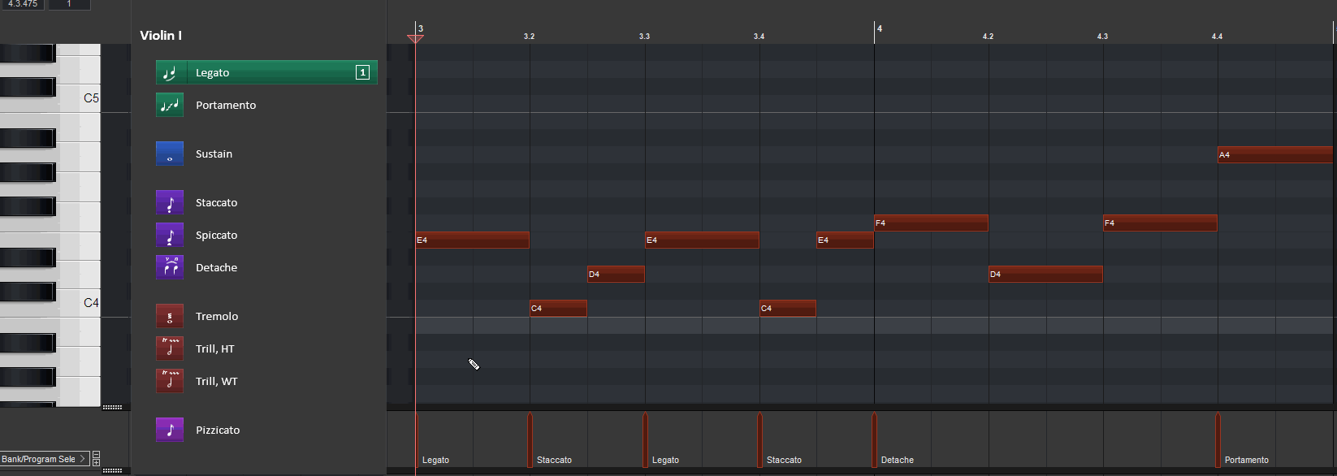Click the dotted divider handle below the piano keyboard
Screen dimensions: 1337x476
point(112,407)
